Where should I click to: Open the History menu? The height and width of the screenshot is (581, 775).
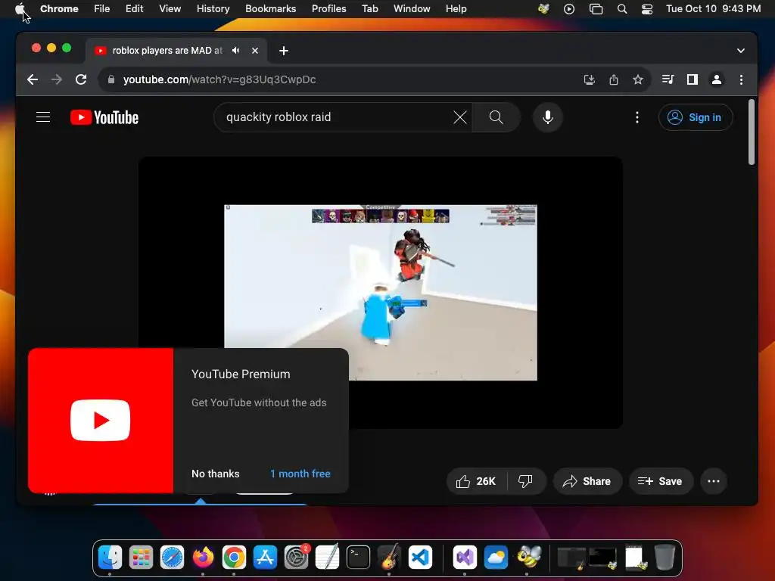(x=213, y=8)
